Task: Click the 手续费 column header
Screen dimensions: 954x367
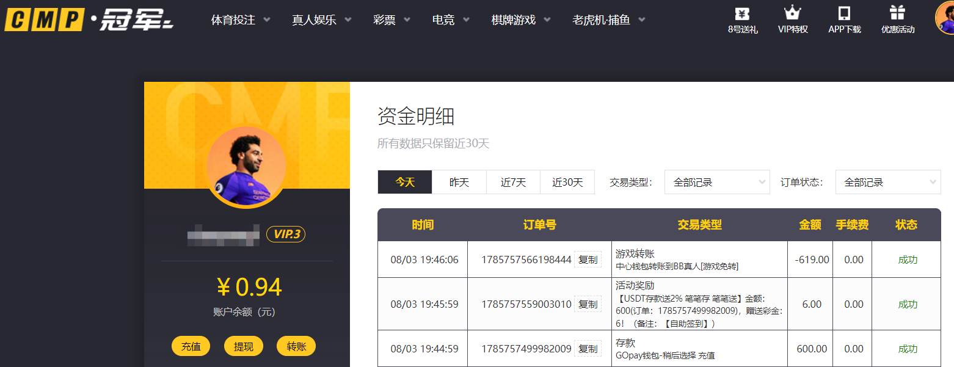Action: (852, 225)
